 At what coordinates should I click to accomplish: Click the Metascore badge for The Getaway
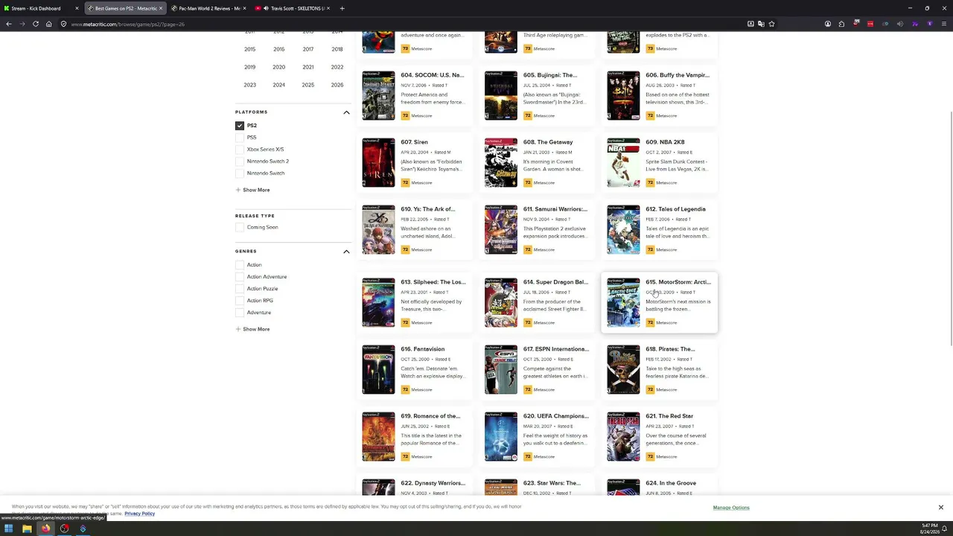click(527, 182)
